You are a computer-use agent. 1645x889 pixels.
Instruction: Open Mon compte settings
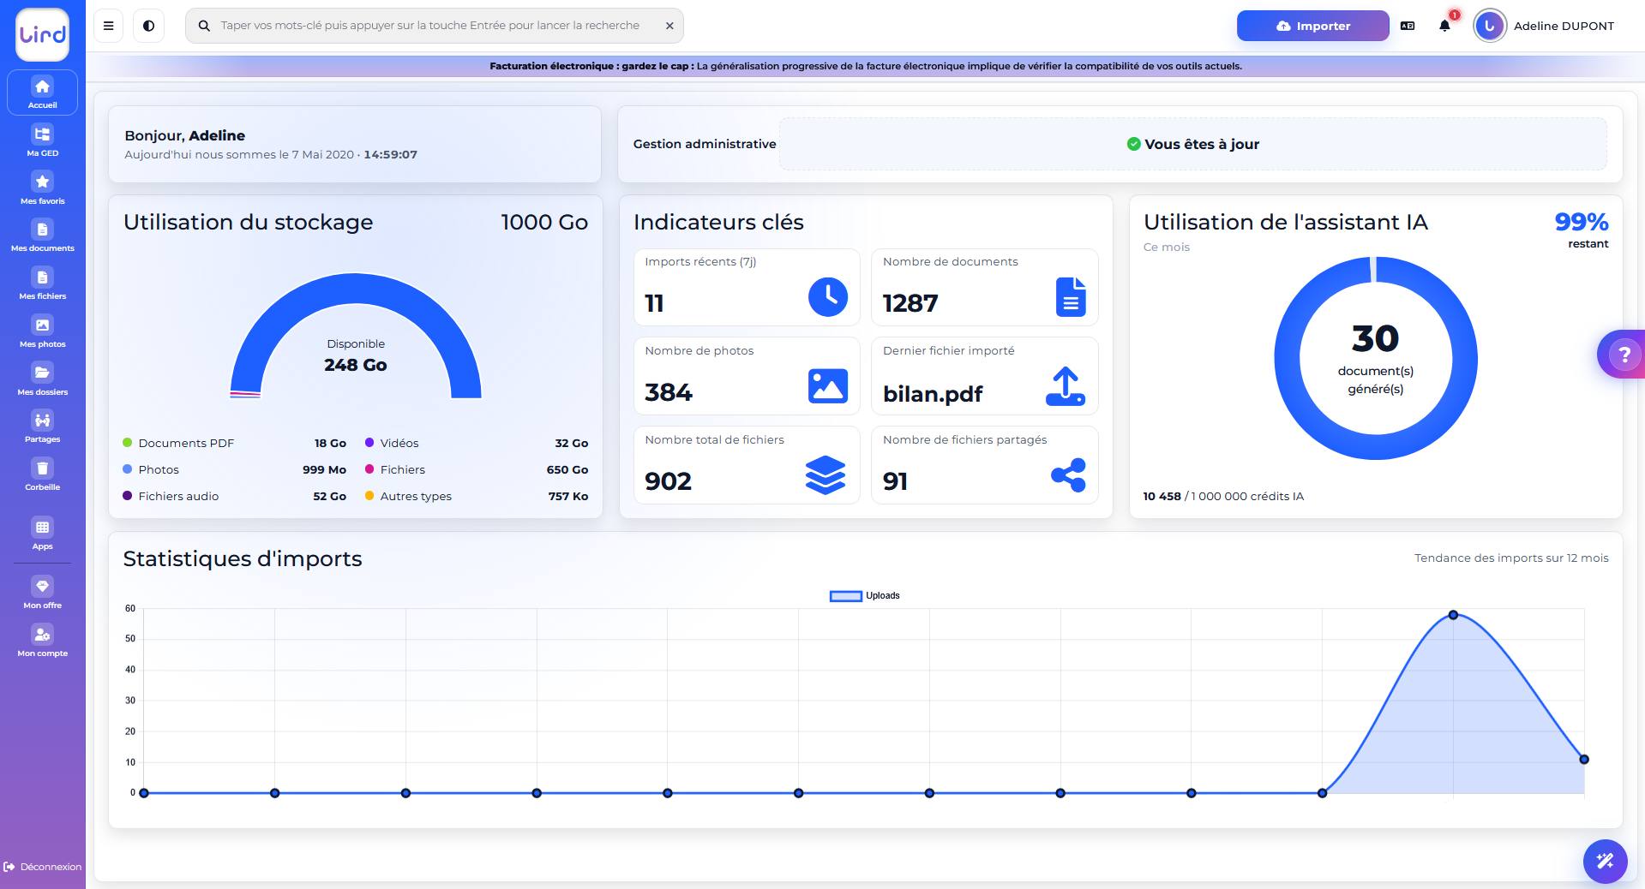coord(42,641)
